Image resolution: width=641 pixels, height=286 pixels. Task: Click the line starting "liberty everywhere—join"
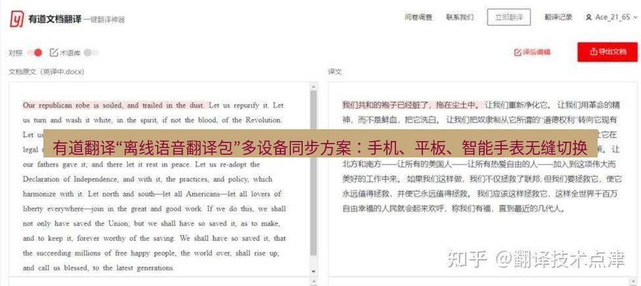coord(154,209)
